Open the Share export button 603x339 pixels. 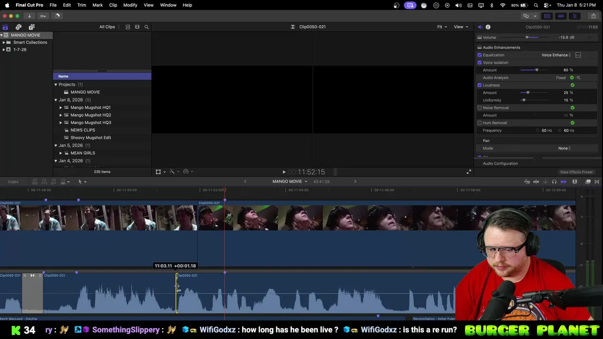coord(593,16)
